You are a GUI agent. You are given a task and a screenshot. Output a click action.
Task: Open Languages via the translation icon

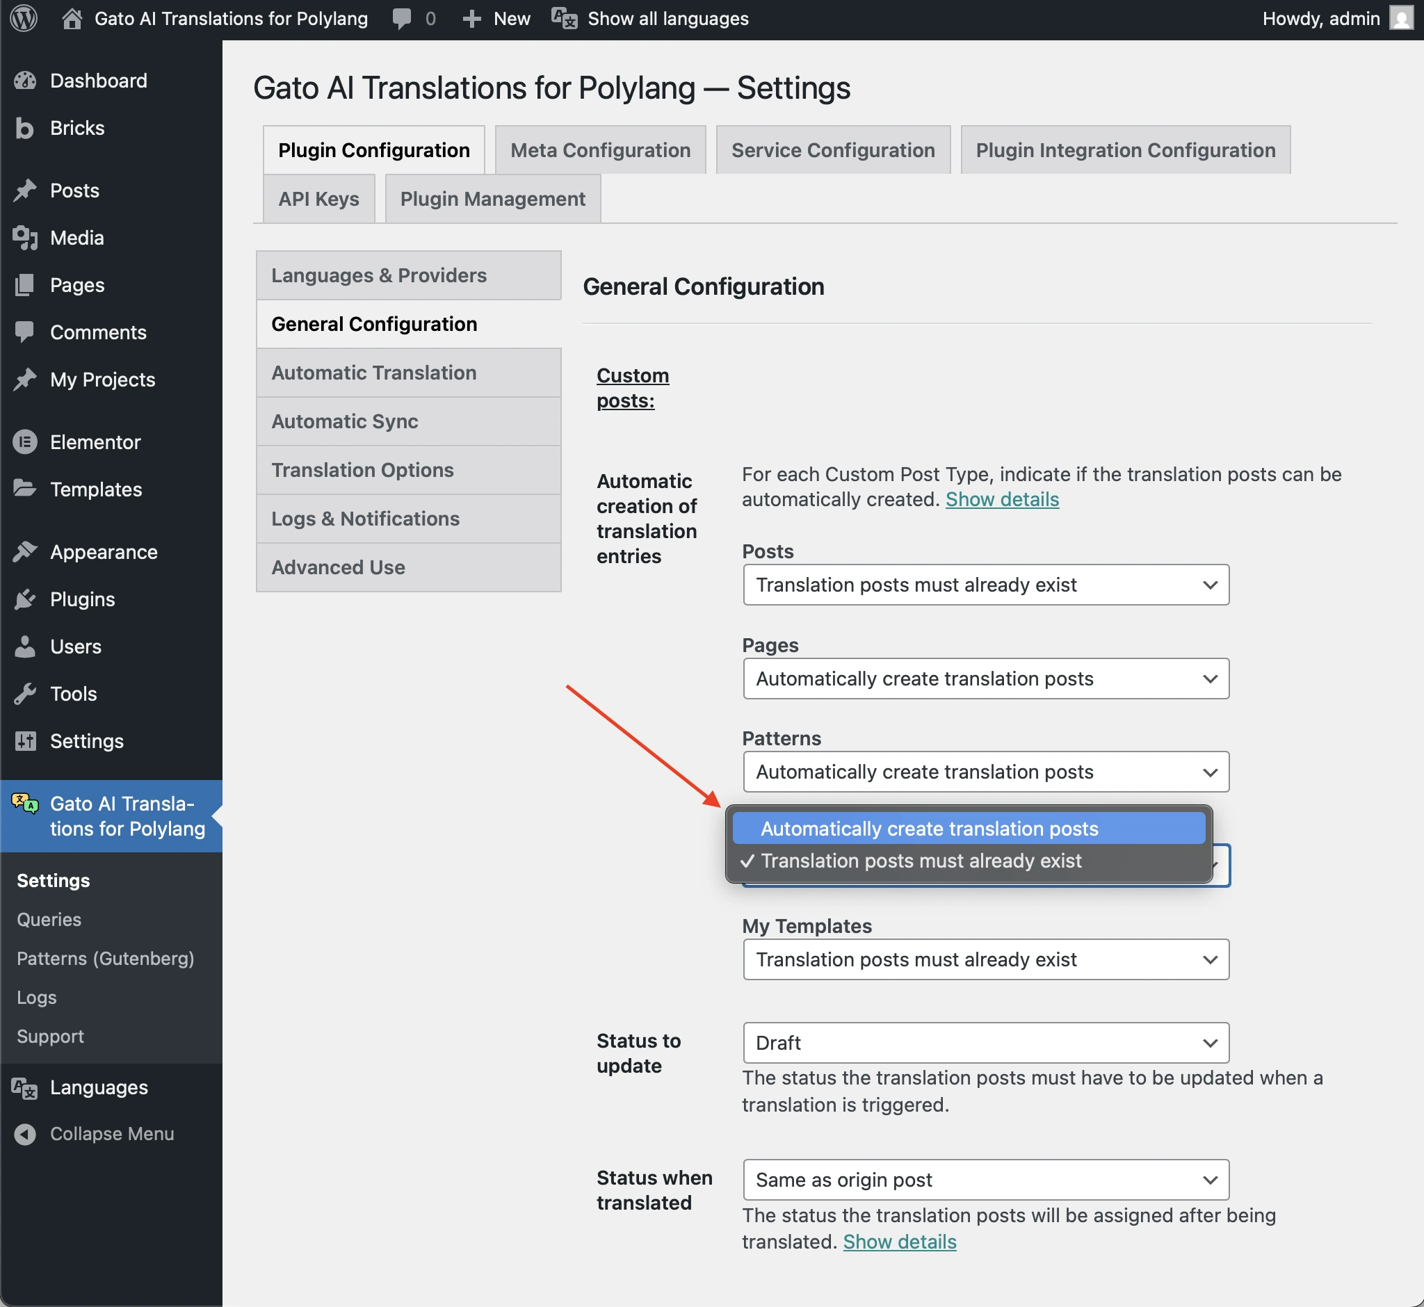24,1087
